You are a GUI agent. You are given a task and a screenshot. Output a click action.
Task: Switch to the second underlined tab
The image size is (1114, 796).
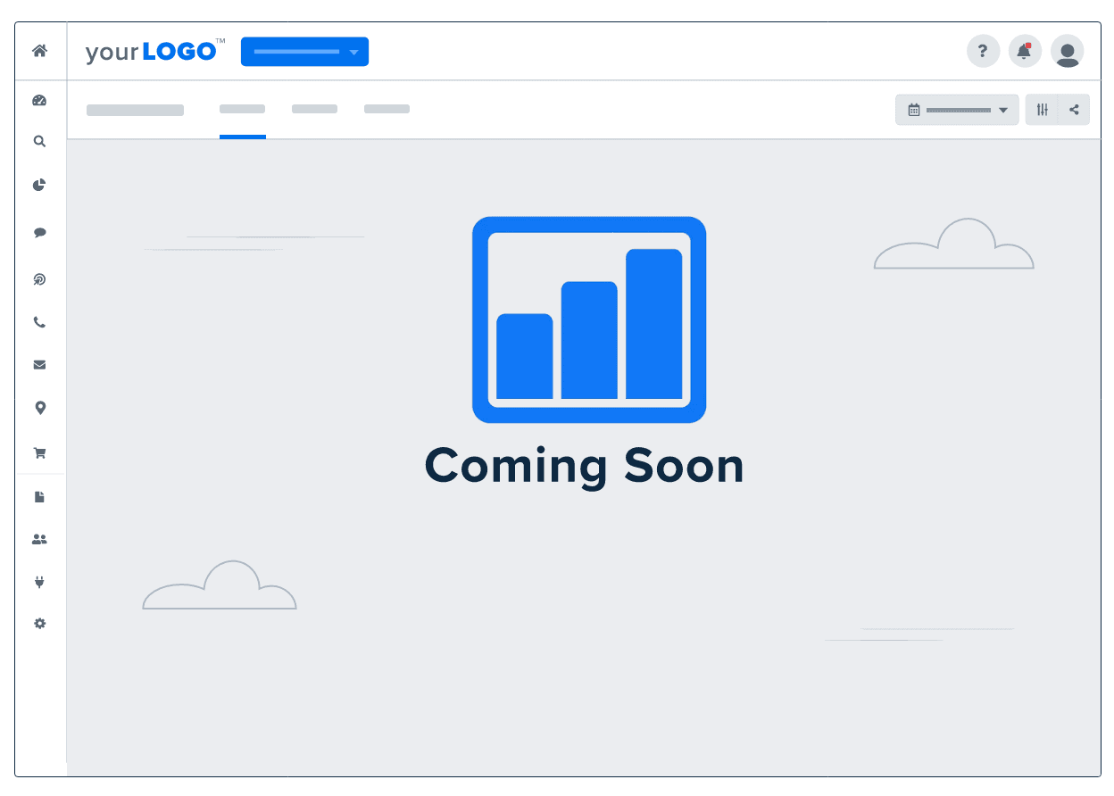242,109
